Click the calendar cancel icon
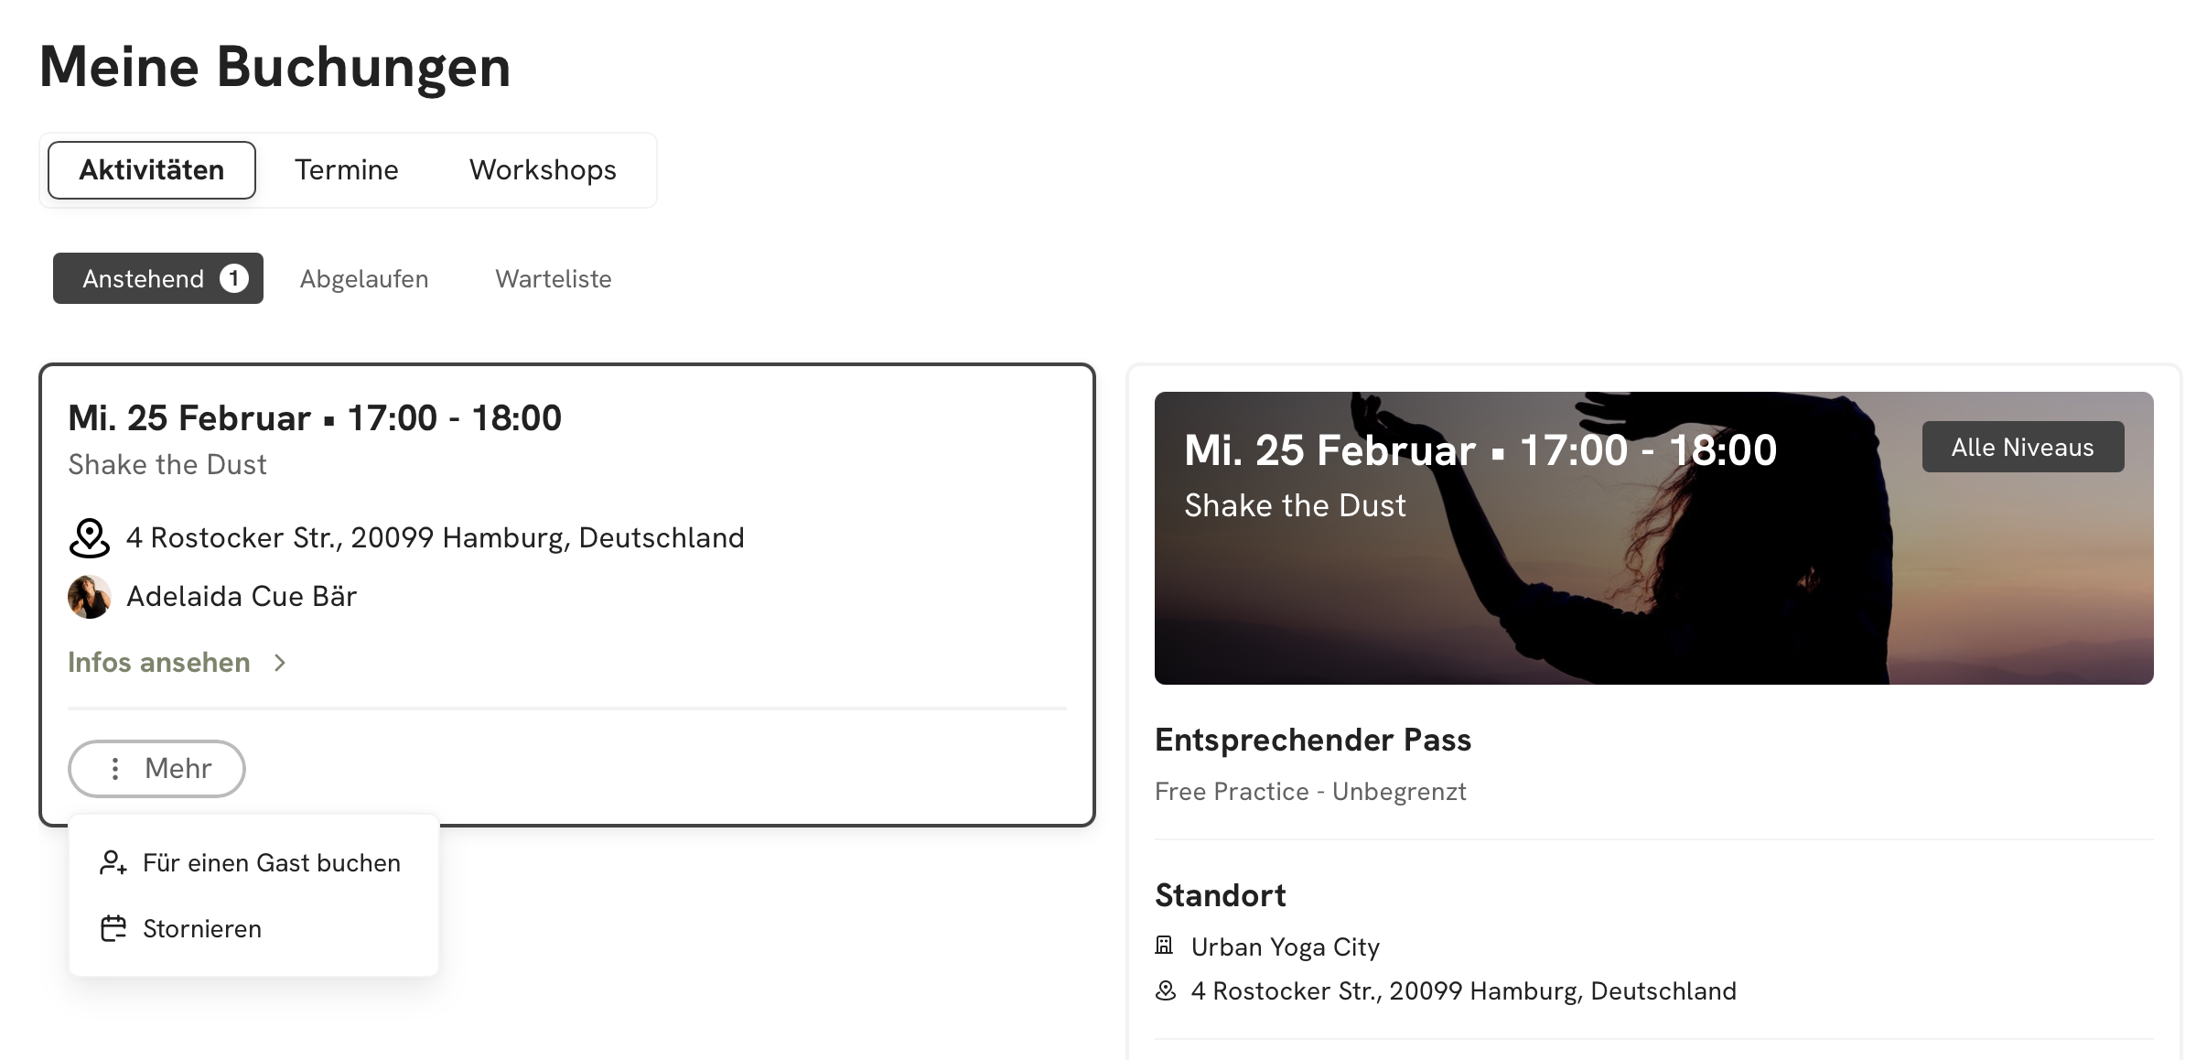The height and width of the screenshot is (1060, 2196). pyautogui.click(x=113, y=929)
